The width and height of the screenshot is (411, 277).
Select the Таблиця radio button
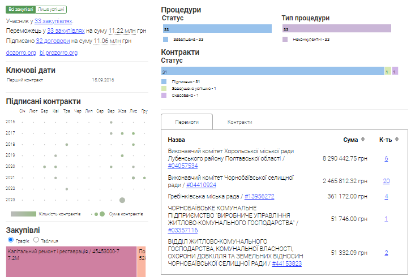(x=36, y=240)
